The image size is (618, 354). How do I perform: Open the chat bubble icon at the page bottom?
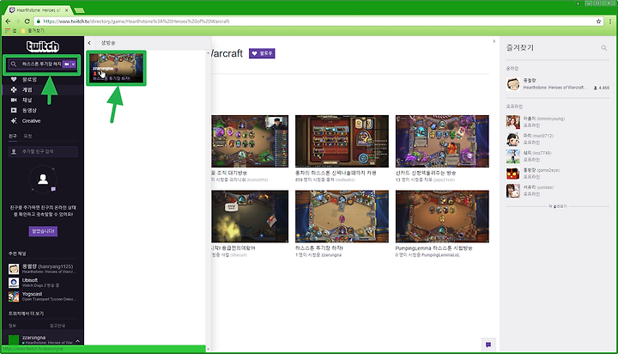(488, 345)
